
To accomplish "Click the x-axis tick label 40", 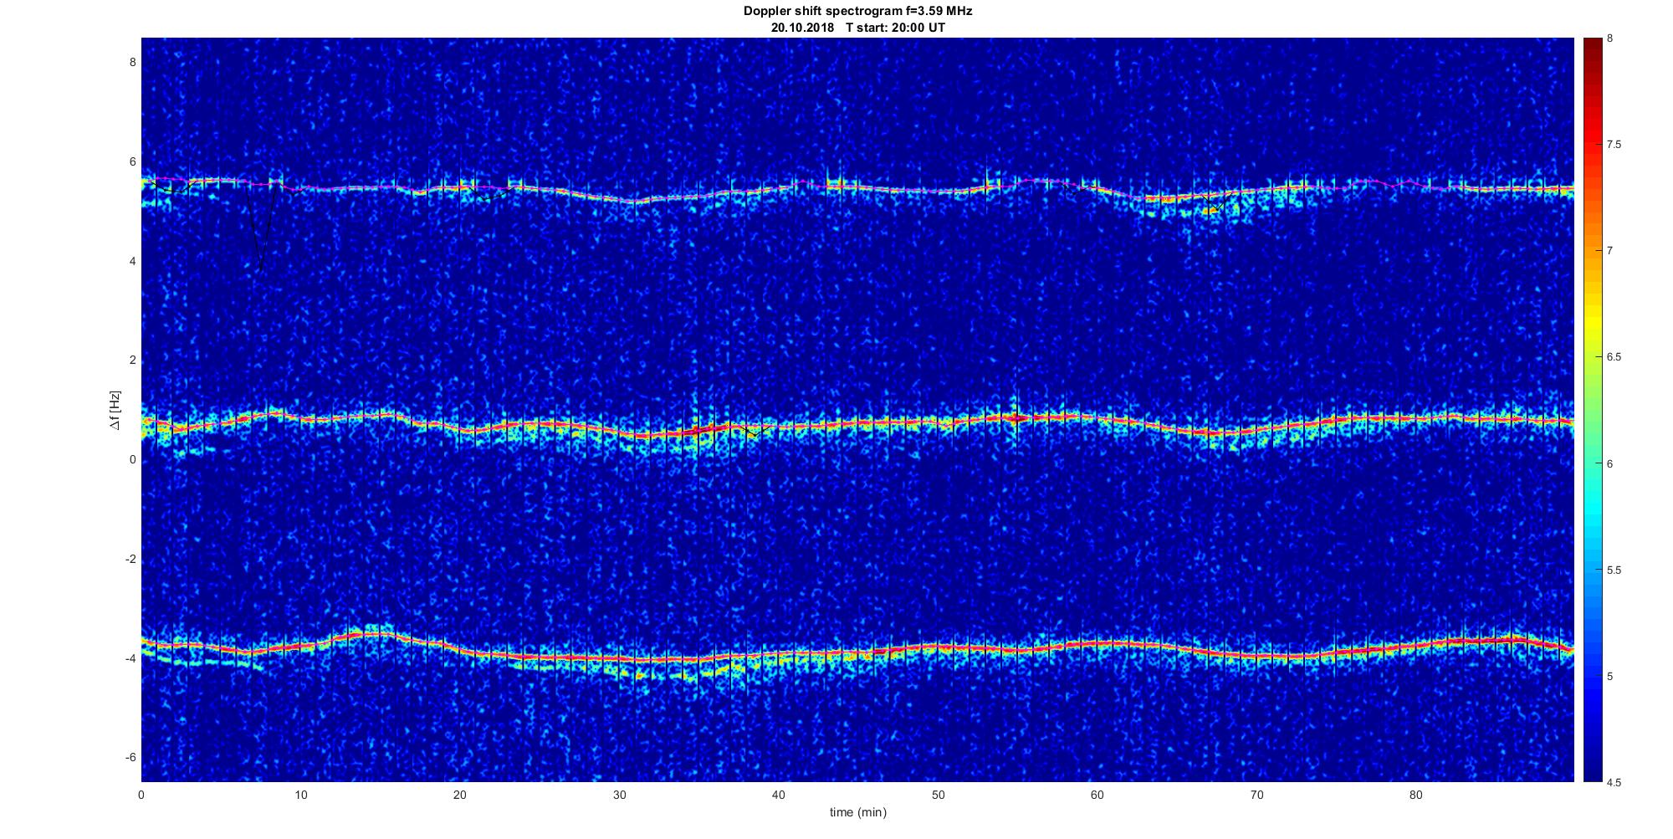I will 778,795.
